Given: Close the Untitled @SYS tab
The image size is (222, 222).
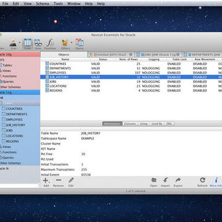Looking at the screenshot, I should (131, 54).
